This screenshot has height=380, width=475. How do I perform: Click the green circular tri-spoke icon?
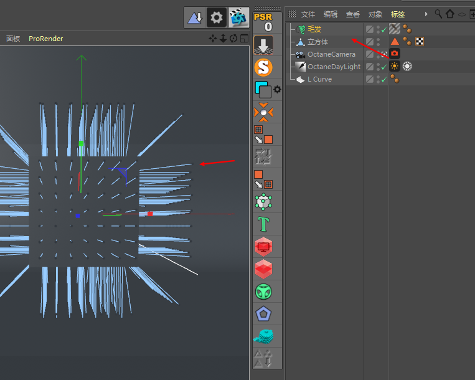tap(263, 292)
